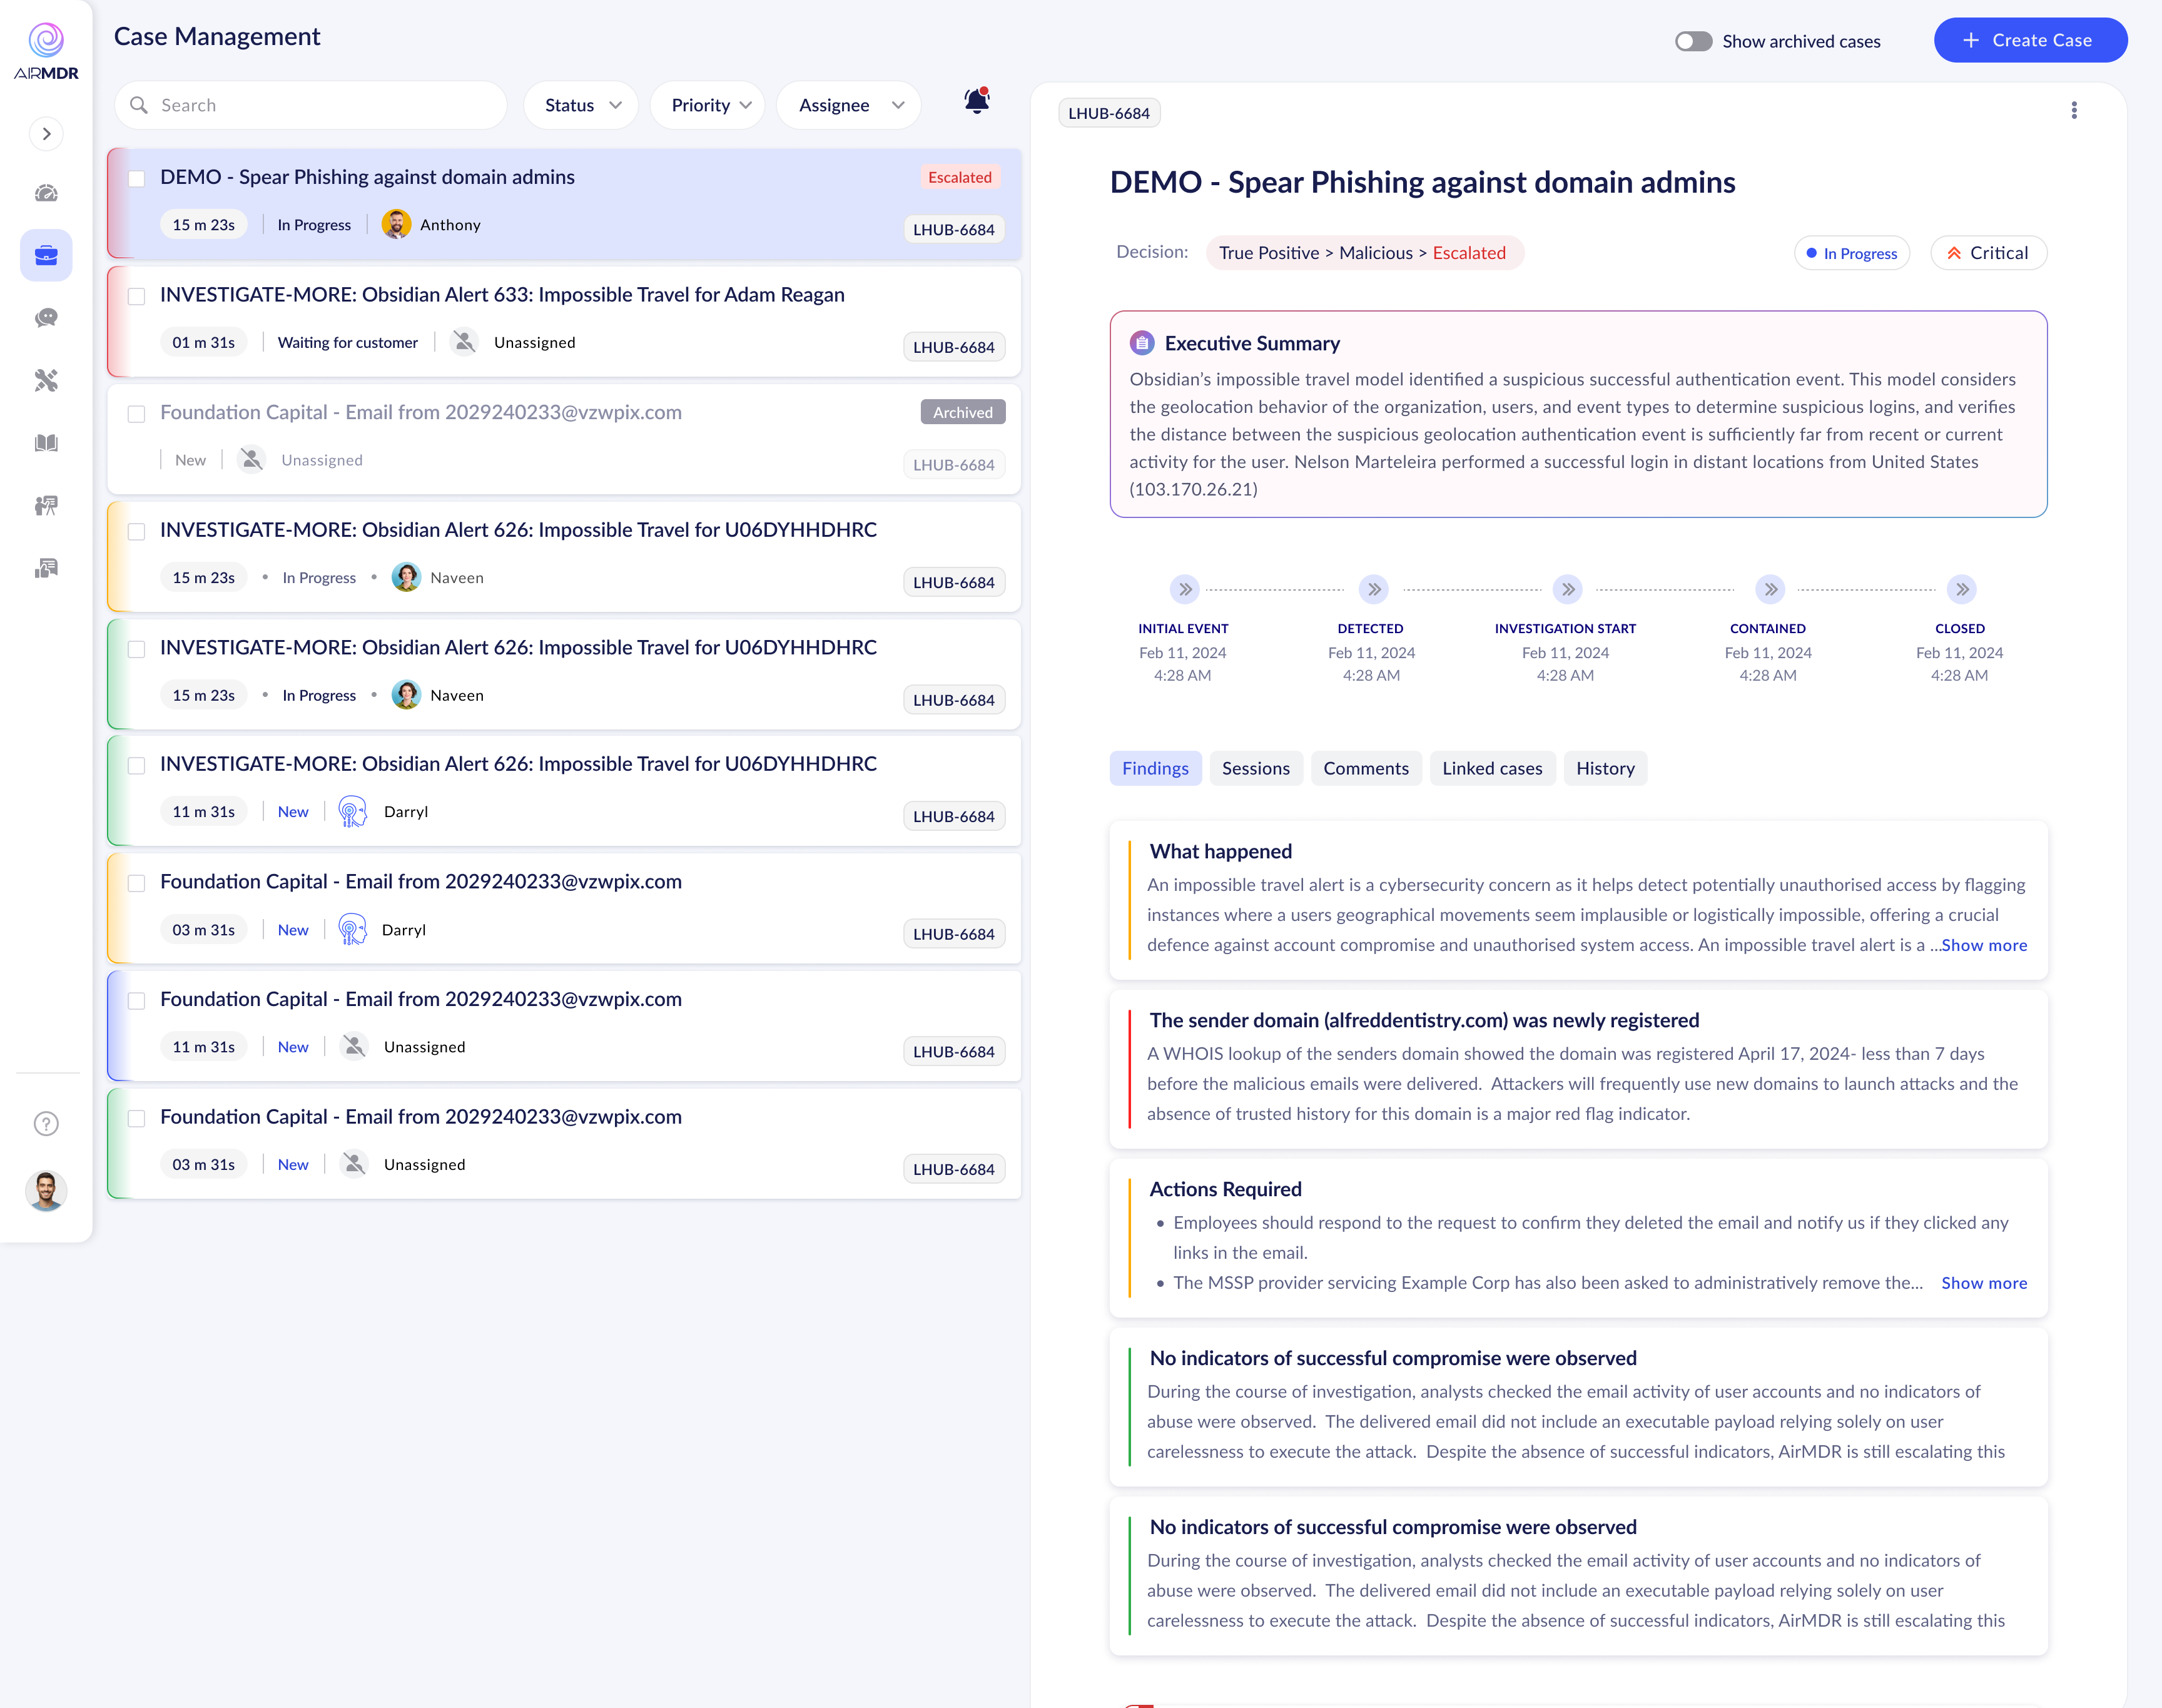Open the book library sidebar icon

(46, 443)
